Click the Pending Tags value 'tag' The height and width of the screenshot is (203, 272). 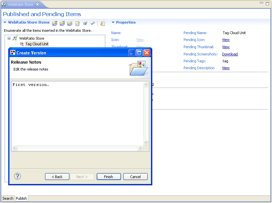[x=225, y=61]
